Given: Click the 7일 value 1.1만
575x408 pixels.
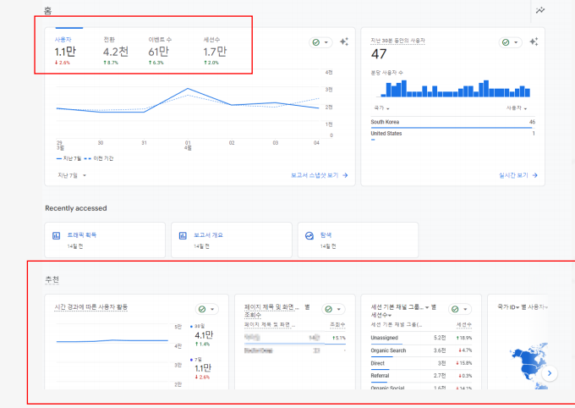Looking at the screenshot, I should point(203,368).
